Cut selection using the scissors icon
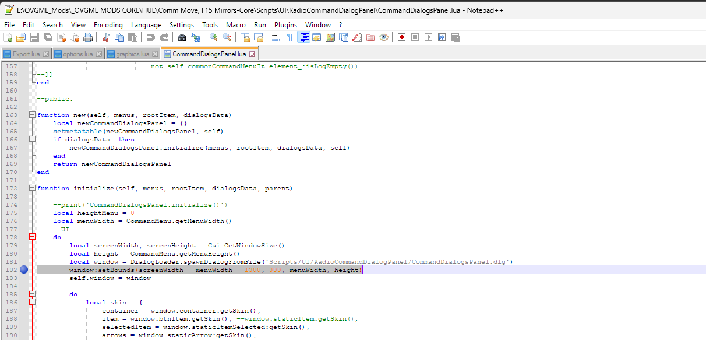706x340 pixels. [106, 37]
